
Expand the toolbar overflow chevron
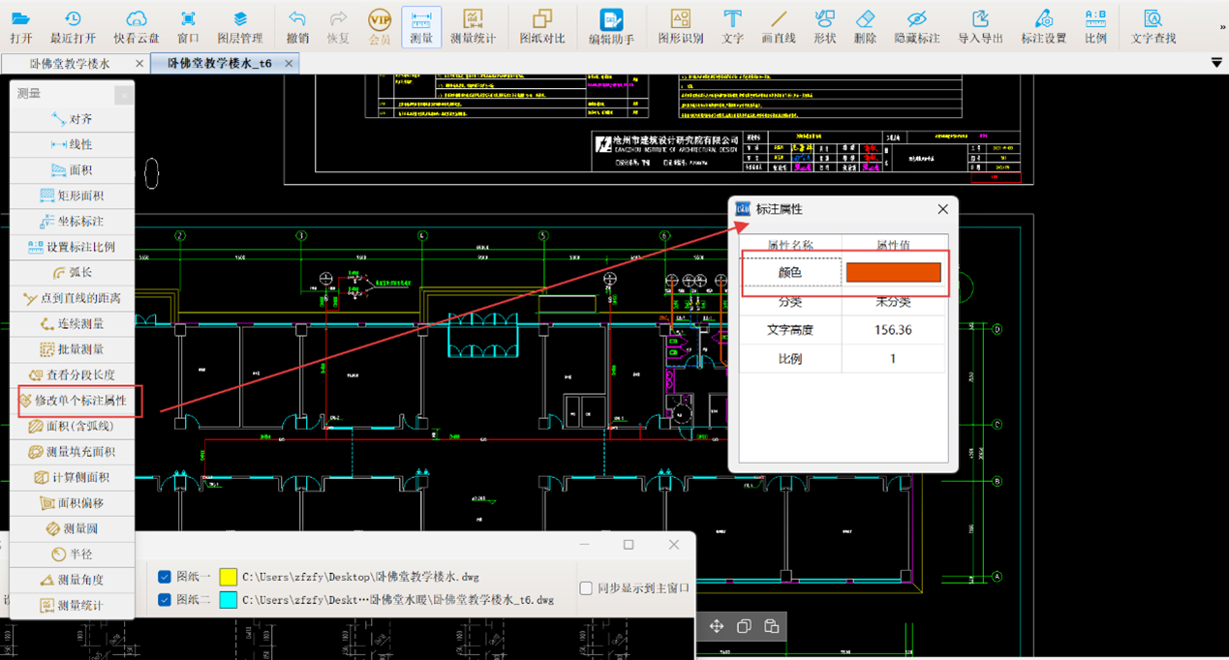pos(1222,27)
